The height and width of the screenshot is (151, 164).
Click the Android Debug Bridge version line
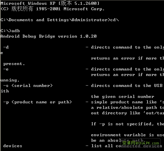[x=48, y=36]
